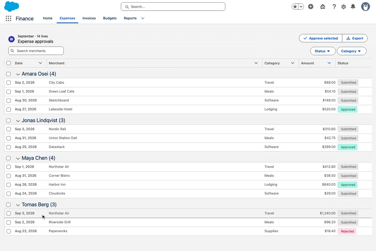Click the Search merchants field
Screen dimensions: 376x251
click(36, 51)
